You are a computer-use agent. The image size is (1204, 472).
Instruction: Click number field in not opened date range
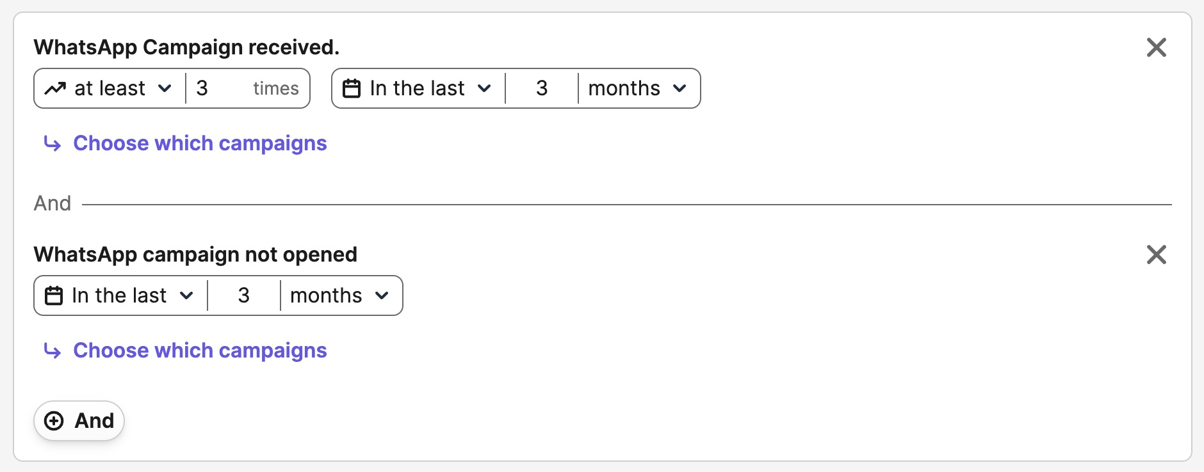(244, 295)
